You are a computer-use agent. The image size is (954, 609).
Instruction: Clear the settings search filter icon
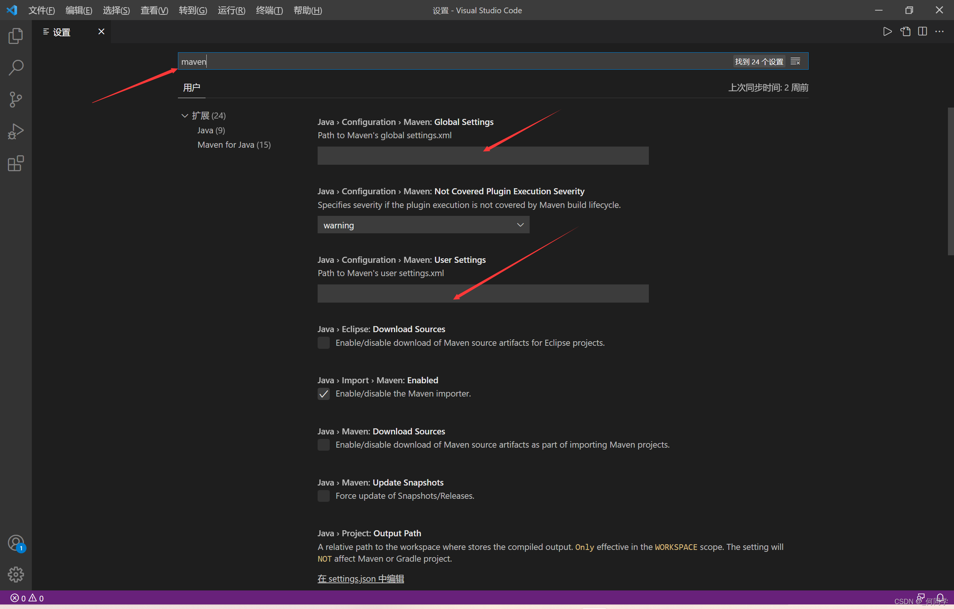(795, 61)
